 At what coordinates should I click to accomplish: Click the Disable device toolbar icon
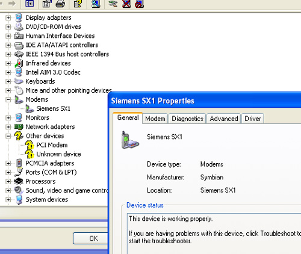pos(140,4)
